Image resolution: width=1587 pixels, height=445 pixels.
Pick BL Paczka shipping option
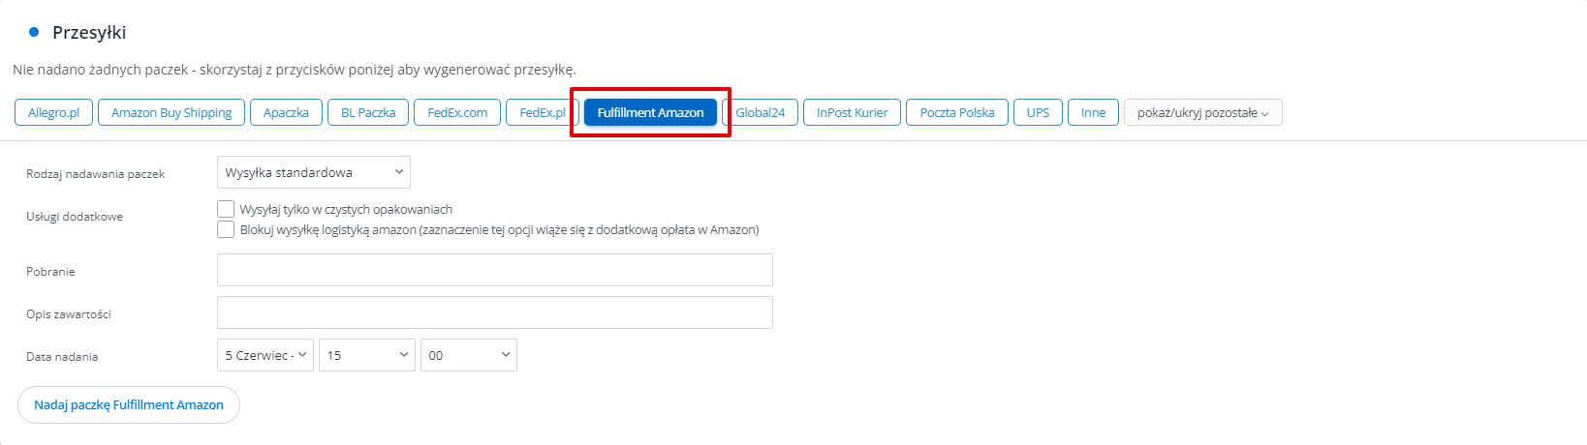368,112
